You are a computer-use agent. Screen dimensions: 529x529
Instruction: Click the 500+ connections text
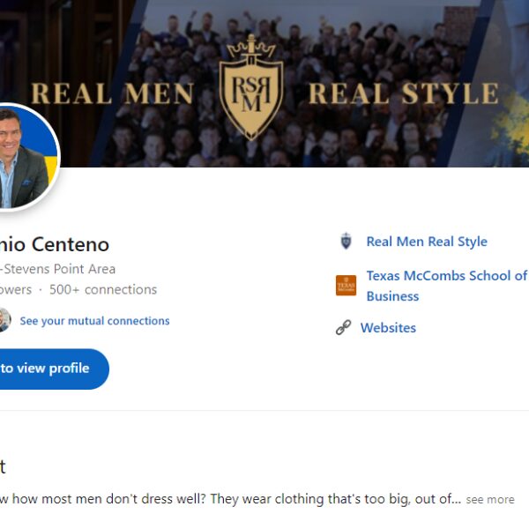[103, 289]
